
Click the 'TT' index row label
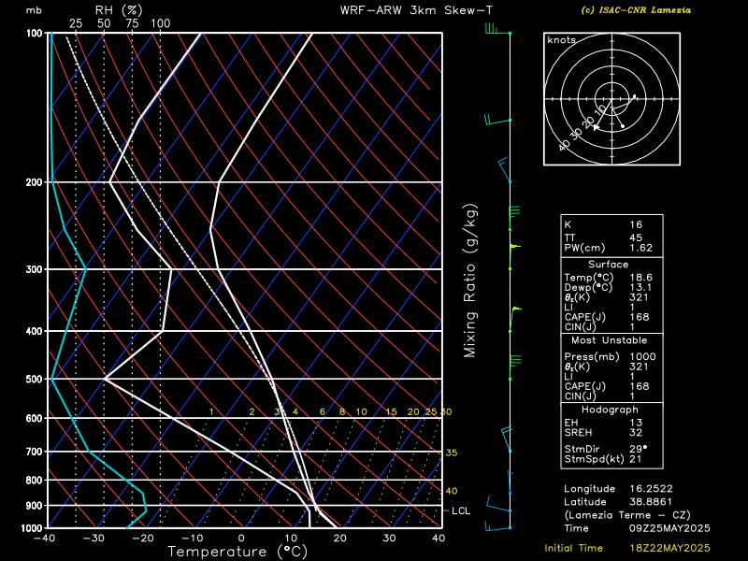point(569,237)
